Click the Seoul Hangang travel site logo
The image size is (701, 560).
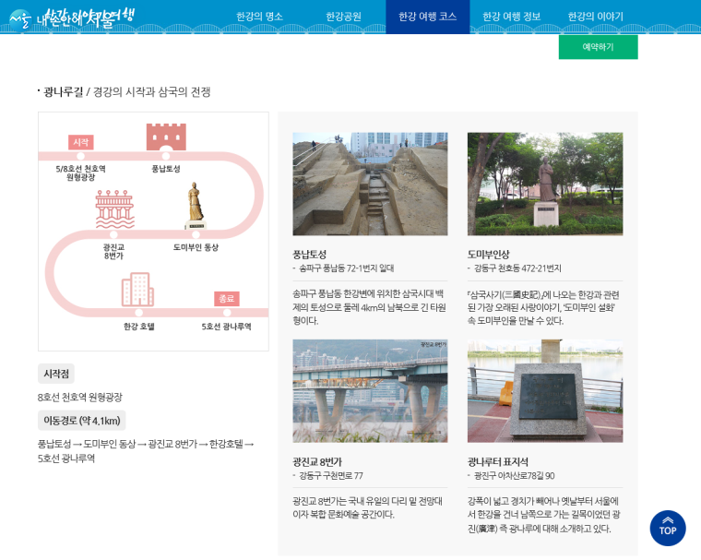71,17
